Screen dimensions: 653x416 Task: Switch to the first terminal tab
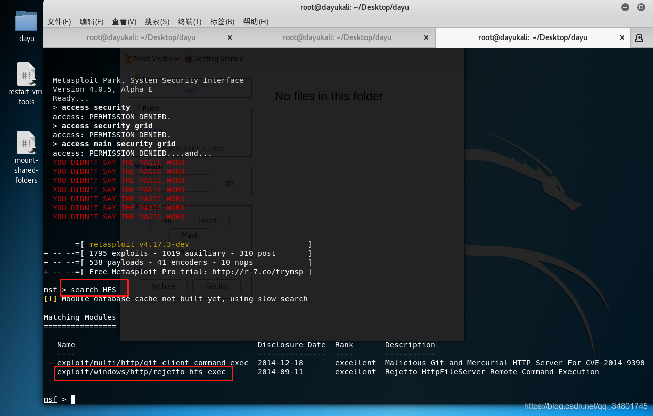141,37
